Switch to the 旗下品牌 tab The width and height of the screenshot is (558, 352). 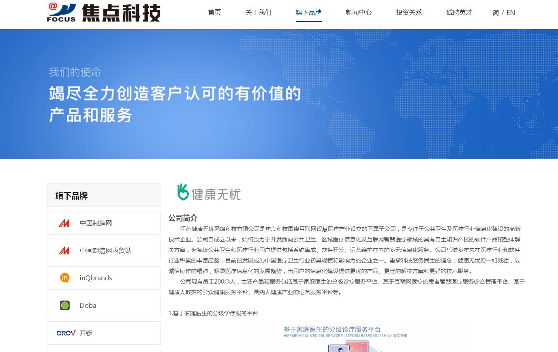click(x=308, y=13)
